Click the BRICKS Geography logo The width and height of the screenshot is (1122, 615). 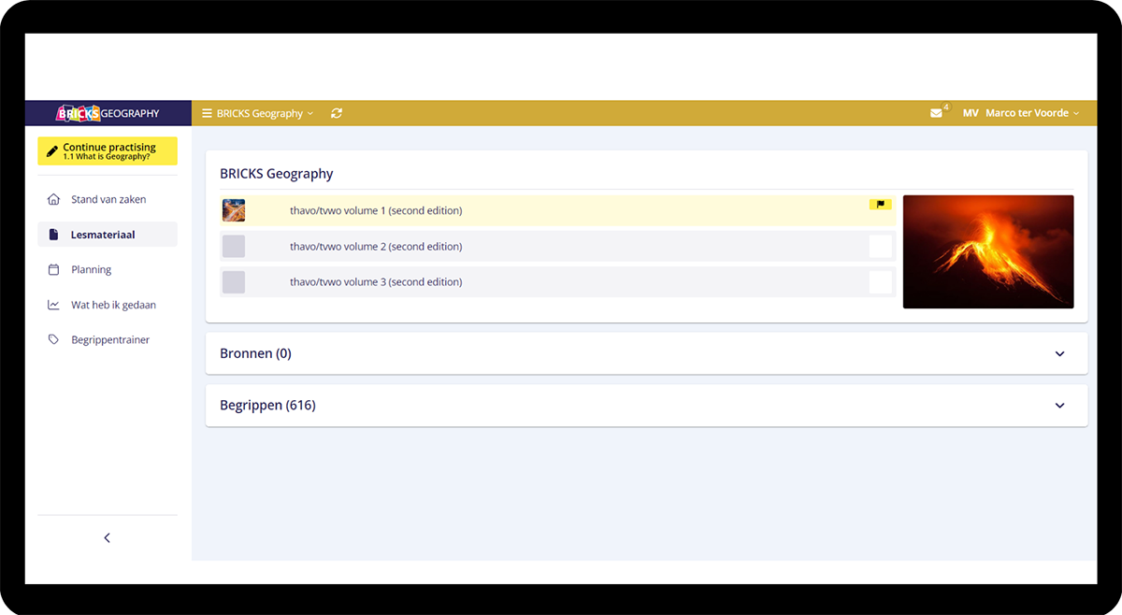pos(108,113)
